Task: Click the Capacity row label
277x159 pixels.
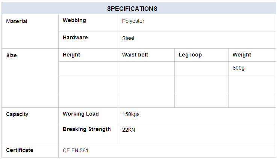Action: [17, 114]
